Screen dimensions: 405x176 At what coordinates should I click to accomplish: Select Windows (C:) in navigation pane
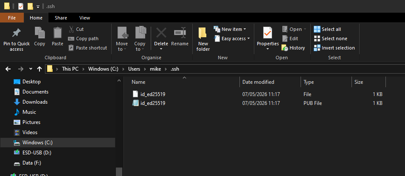point(58,142)
